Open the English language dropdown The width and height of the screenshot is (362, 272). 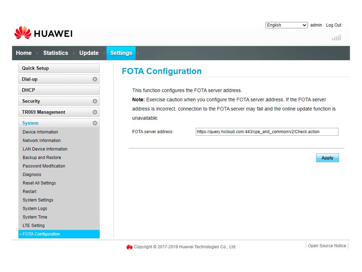click(x=286, y=25)
